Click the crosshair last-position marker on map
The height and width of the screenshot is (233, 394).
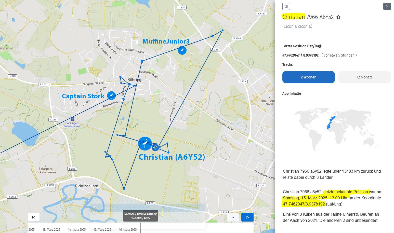tap(155, 147)
